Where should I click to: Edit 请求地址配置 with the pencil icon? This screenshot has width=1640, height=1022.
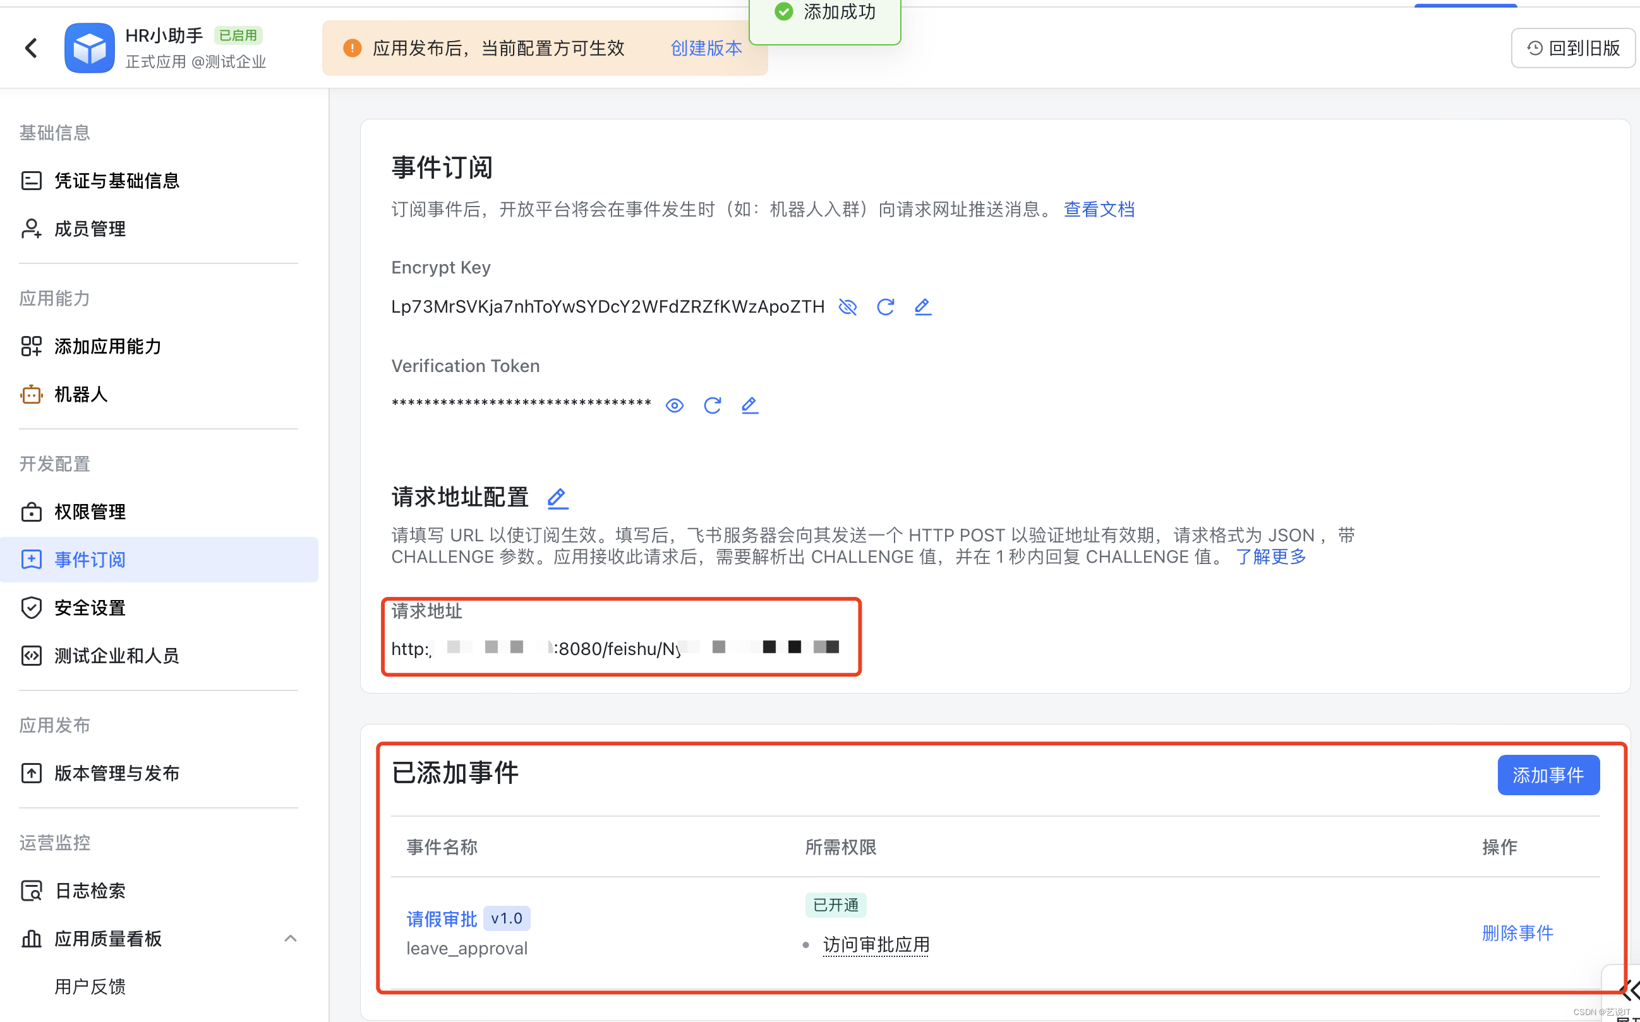(x=557, y=498)
